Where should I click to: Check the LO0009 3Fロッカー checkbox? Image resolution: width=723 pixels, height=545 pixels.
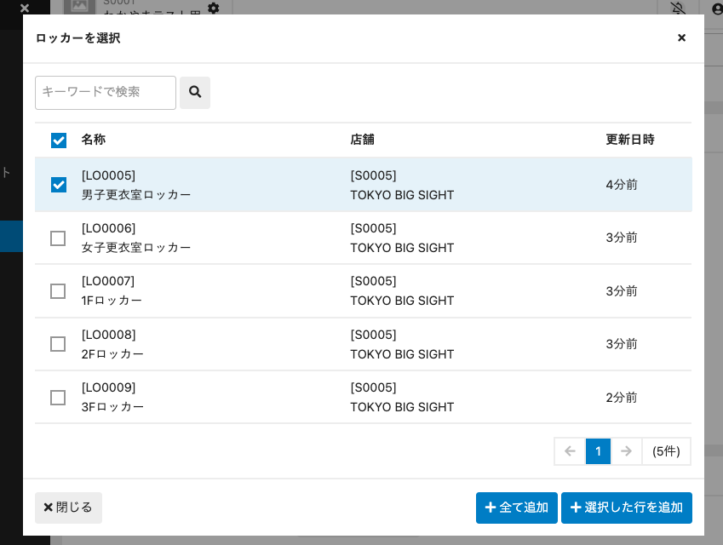[58, 398]
